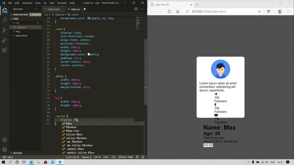Viewport: 294px width, 165px height.
Task: Change the CSS language mode
Action: 113,157
